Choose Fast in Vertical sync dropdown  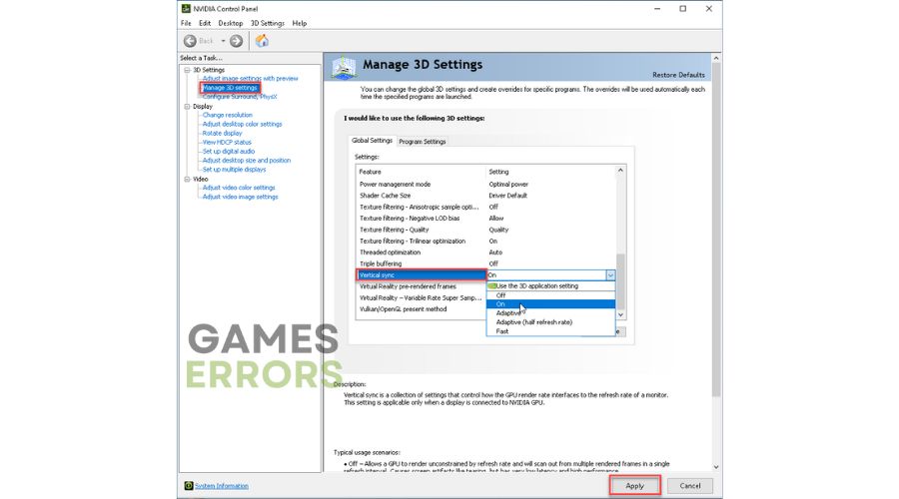(550, 331)
